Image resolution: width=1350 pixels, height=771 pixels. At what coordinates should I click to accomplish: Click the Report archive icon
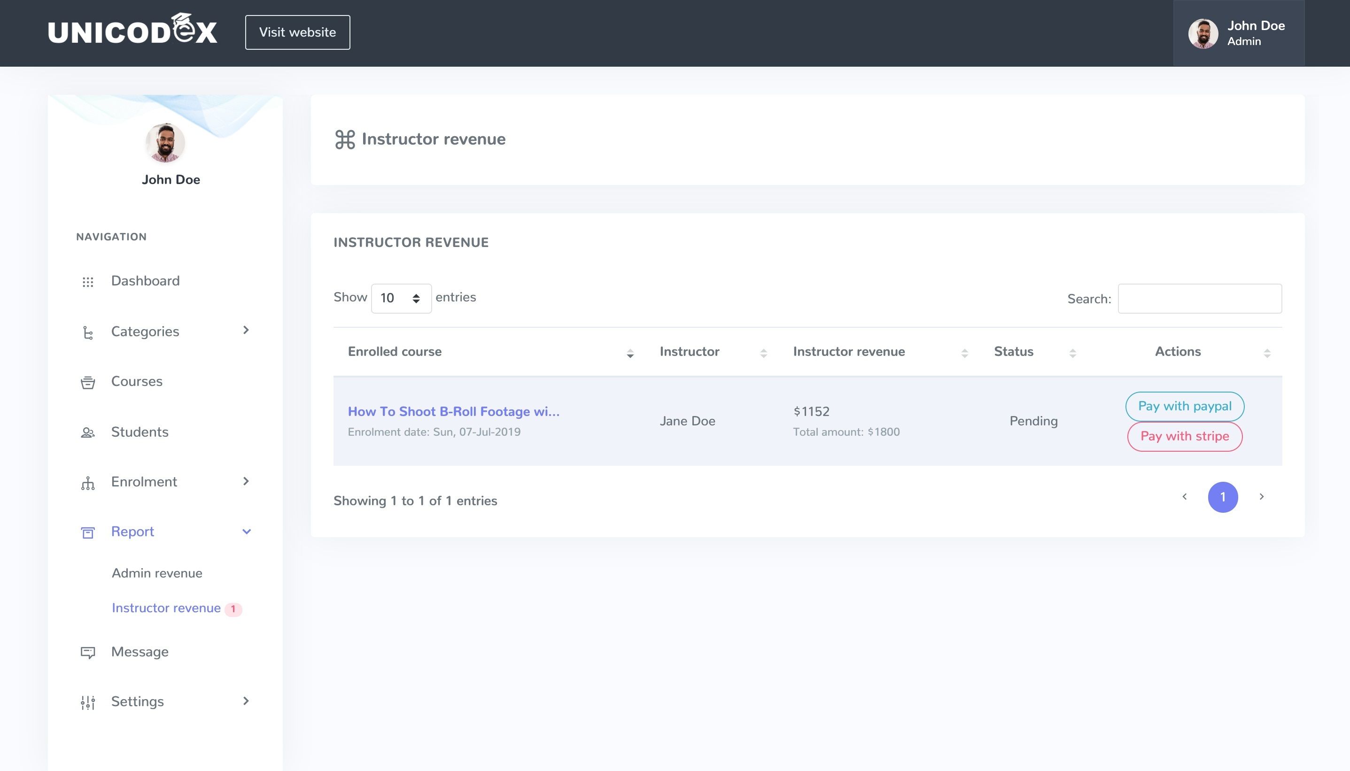[x=88, y=533]
